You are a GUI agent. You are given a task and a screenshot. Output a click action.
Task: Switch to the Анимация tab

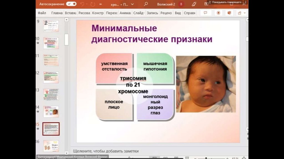coord(125,13)
